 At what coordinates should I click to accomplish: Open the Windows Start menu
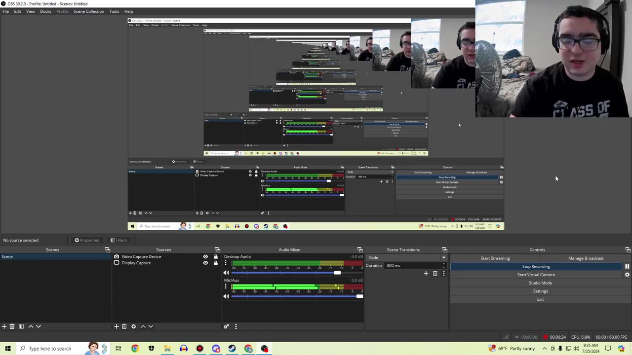pyautogui.click(x=7, y=349)
